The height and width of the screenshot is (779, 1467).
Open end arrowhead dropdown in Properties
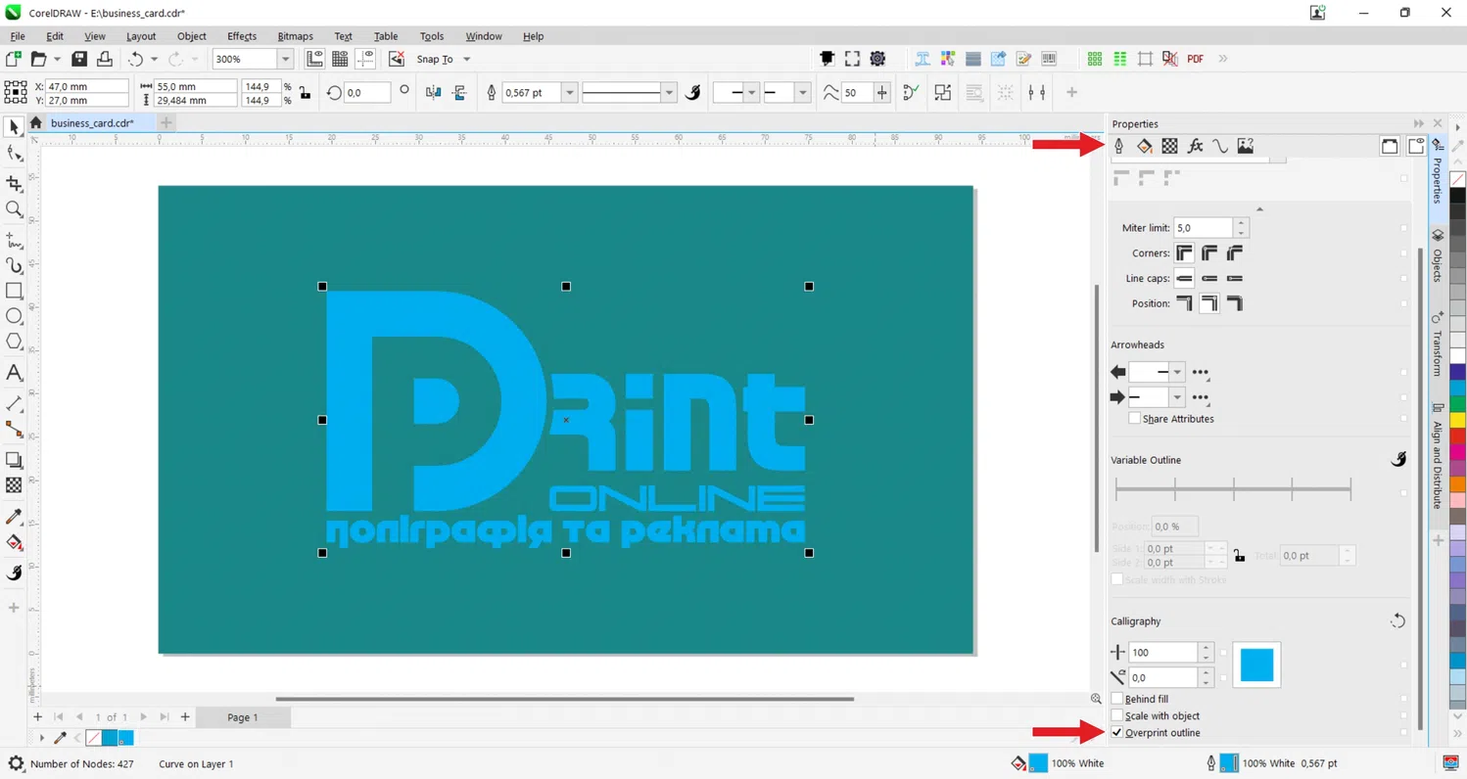click(x=1177, y=397)
